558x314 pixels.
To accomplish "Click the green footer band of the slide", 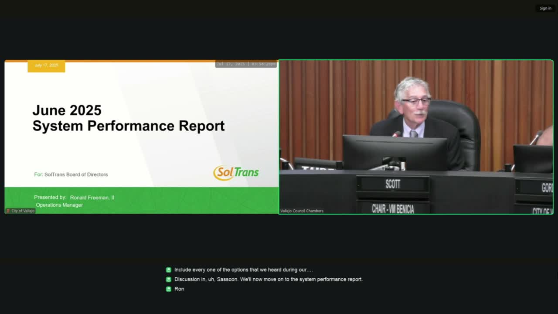I will click(141, 201).
